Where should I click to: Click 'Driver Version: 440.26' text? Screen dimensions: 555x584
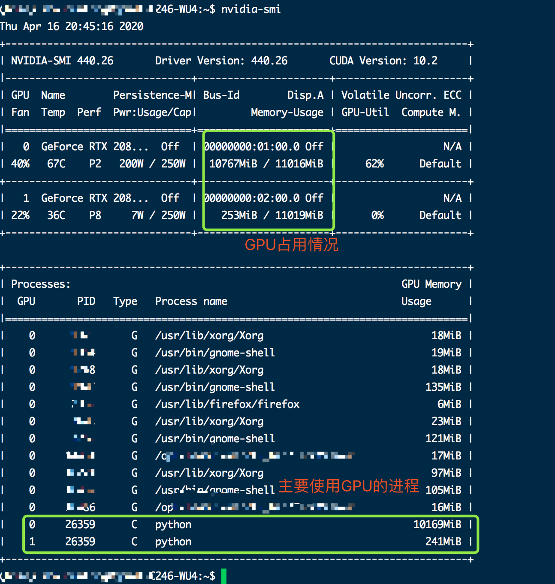tap(221, 61)
